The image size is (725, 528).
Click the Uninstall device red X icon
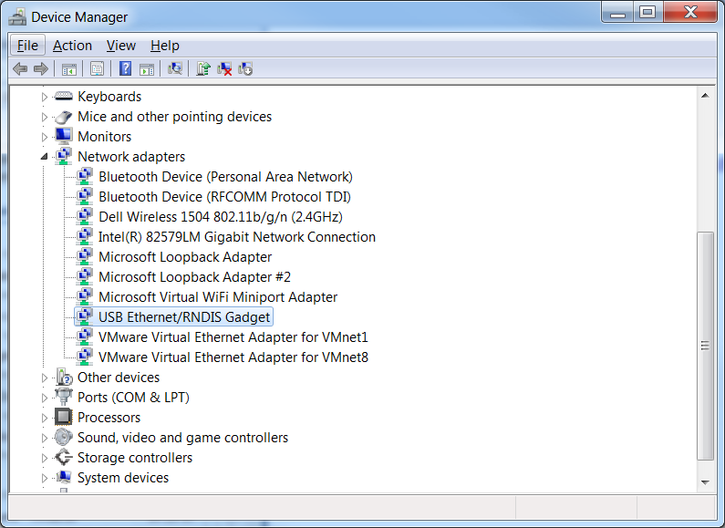[224, 69]
